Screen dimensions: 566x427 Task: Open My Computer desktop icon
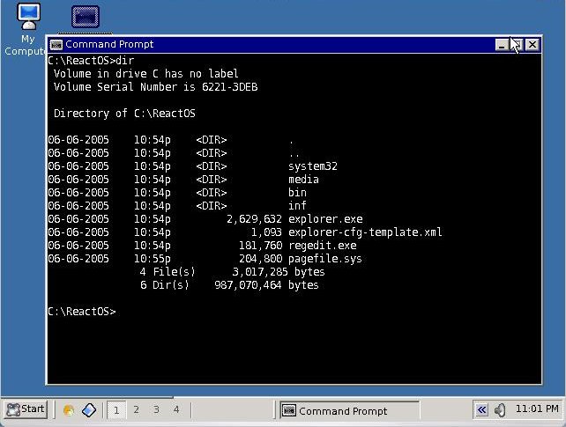click(x=28, y=29)
